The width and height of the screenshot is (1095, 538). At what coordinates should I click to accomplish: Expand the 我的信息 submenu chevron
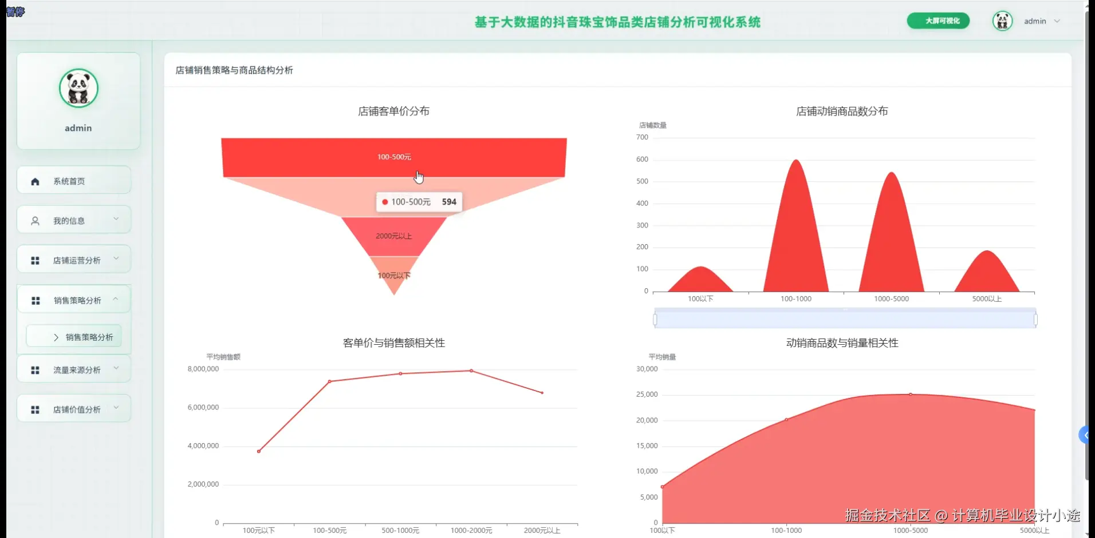[x=117, y=219]
